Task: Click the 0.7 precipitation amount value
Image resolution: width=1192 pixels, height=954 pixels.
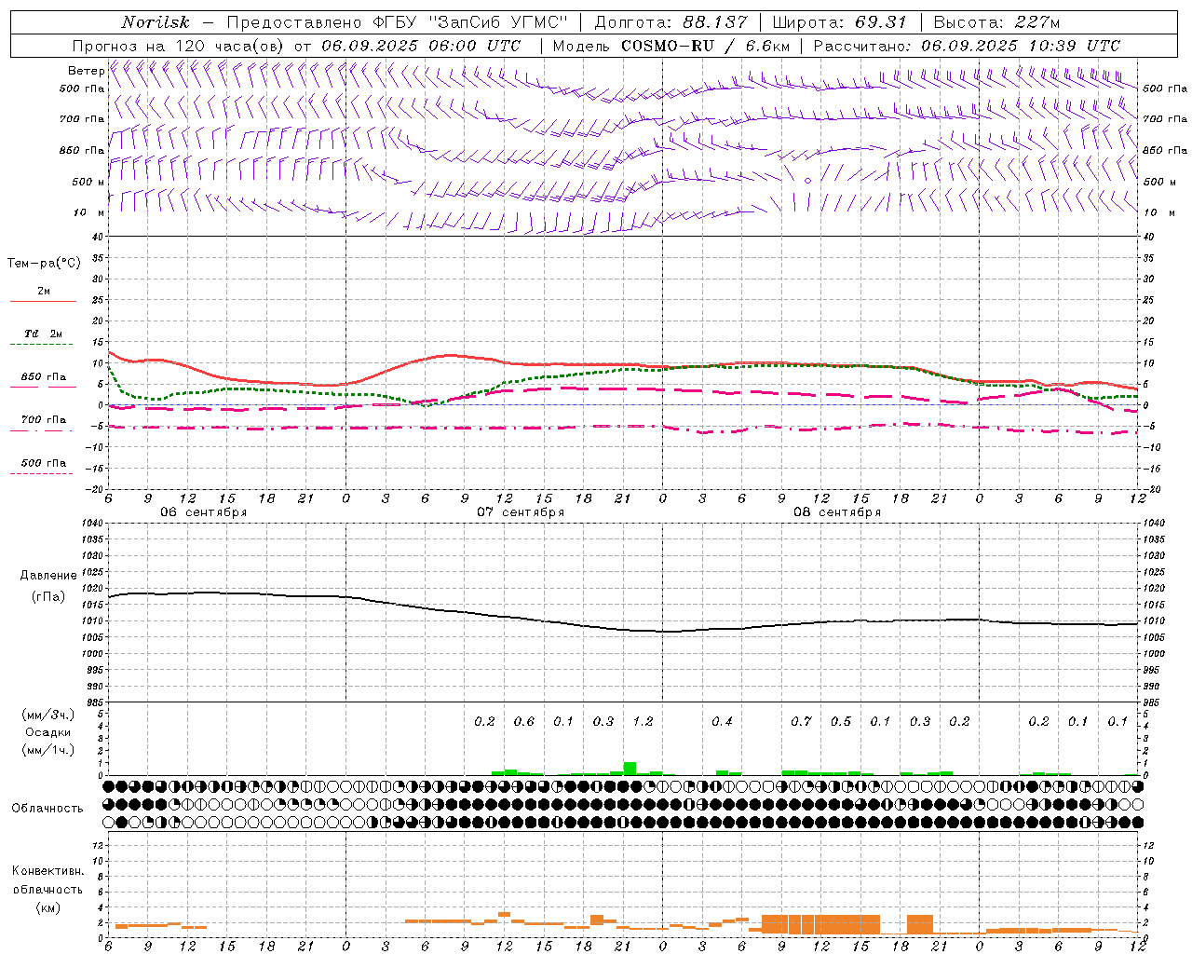Action: coord(802,721)
